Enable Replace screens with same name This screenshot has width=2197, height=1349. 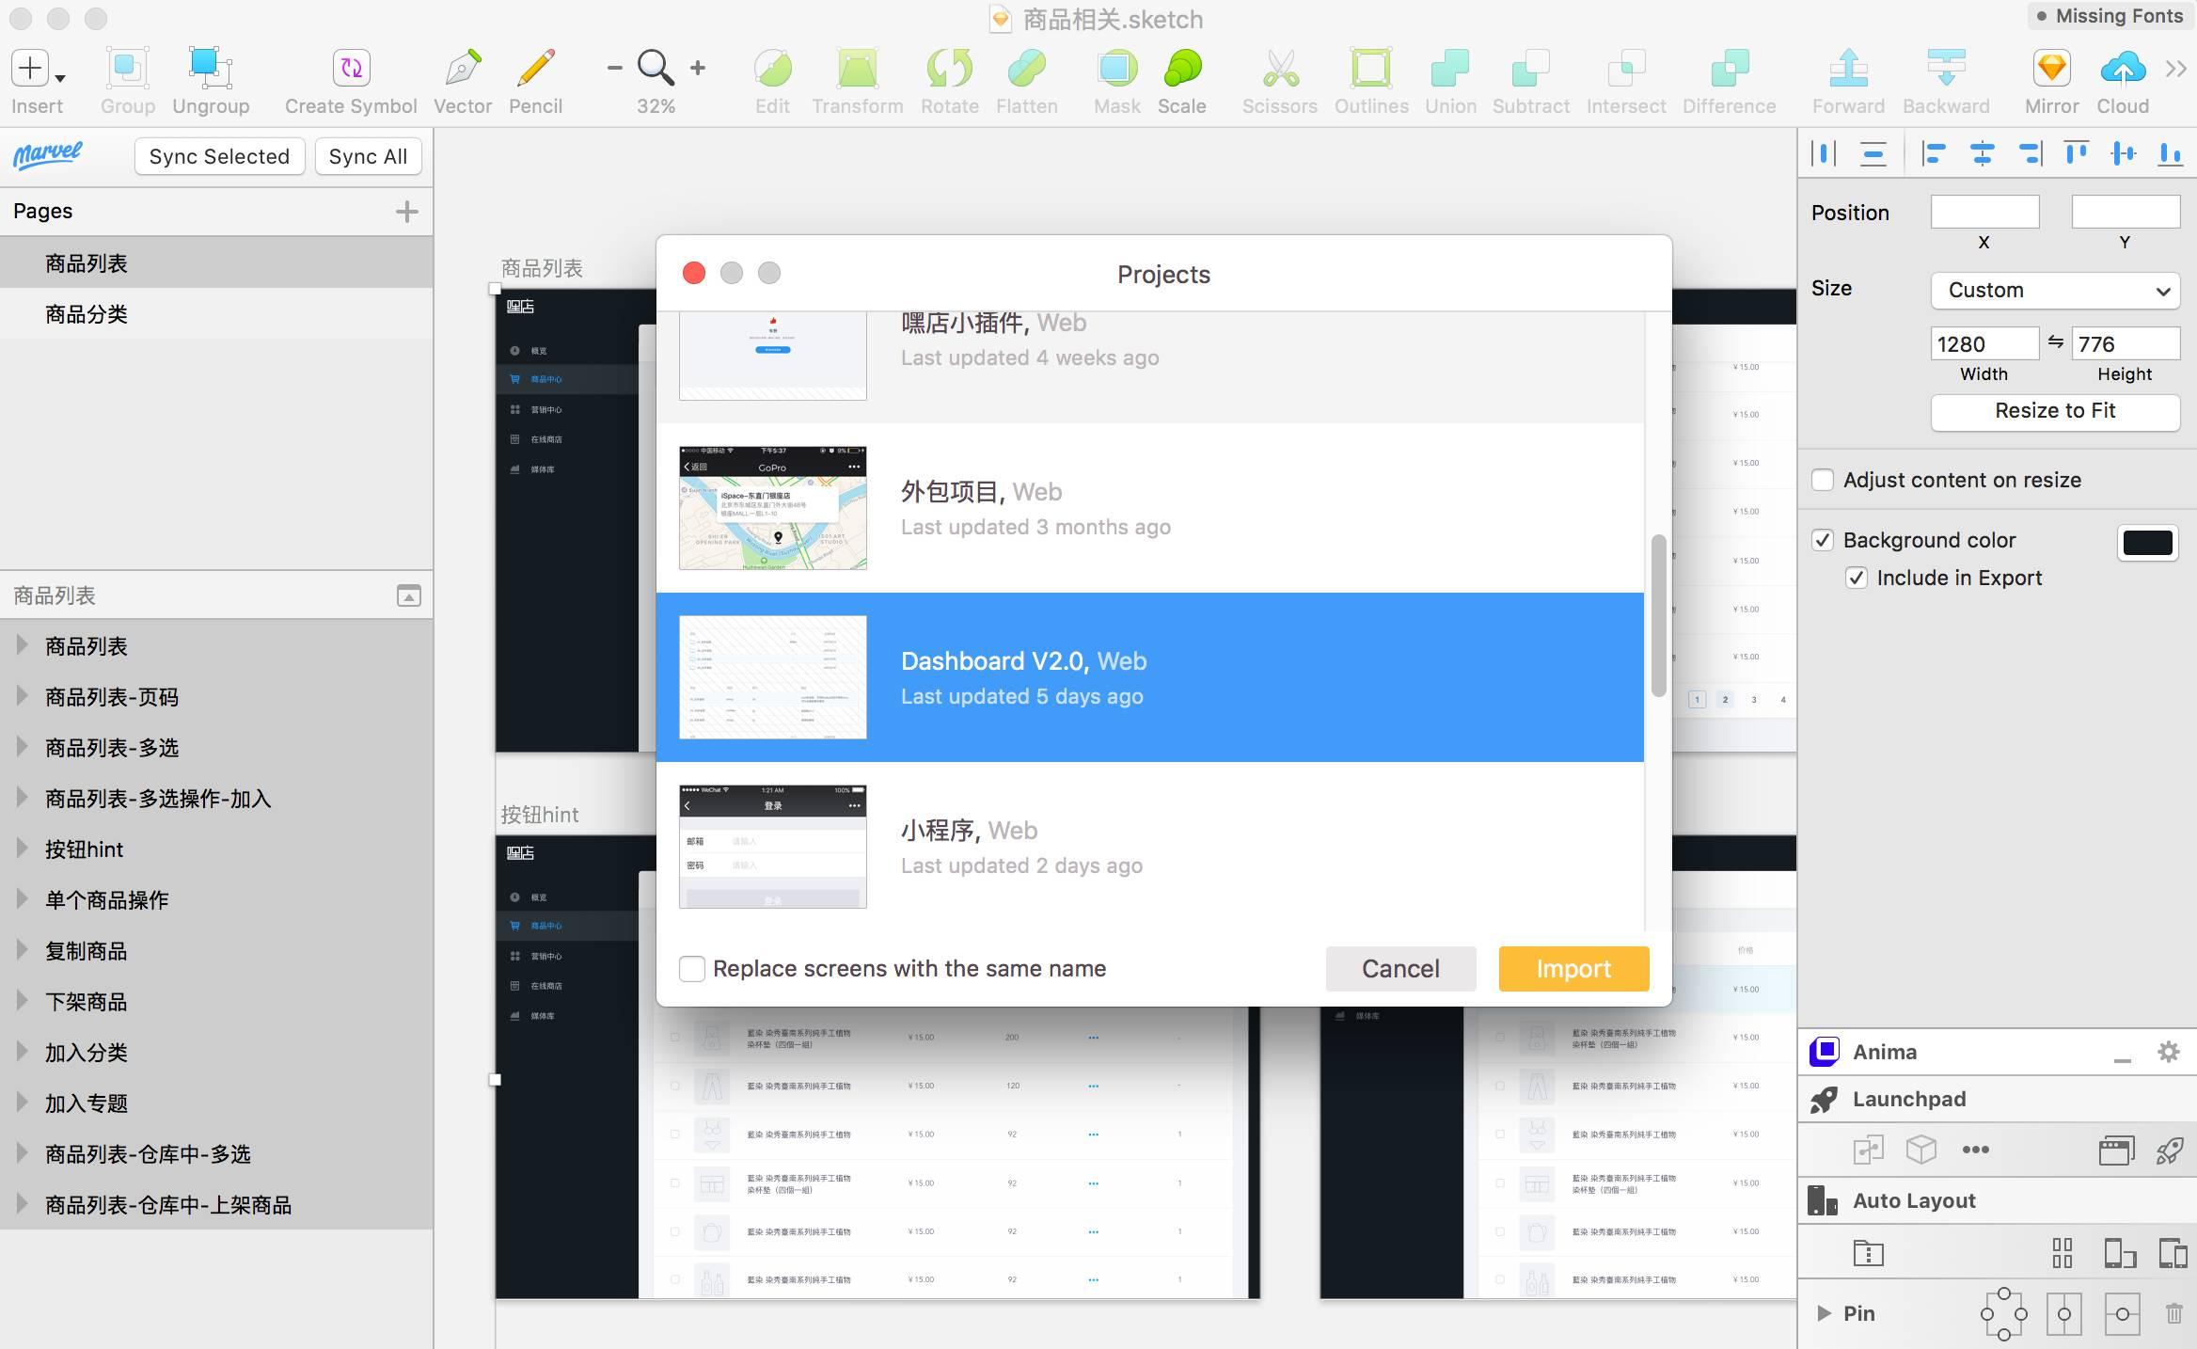click(x=692, y=969)
